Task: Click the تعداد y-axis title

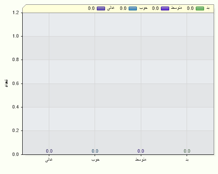Action: point(6,83)
